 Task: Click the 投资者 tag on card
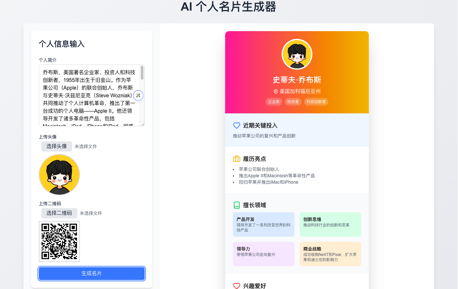293,102
